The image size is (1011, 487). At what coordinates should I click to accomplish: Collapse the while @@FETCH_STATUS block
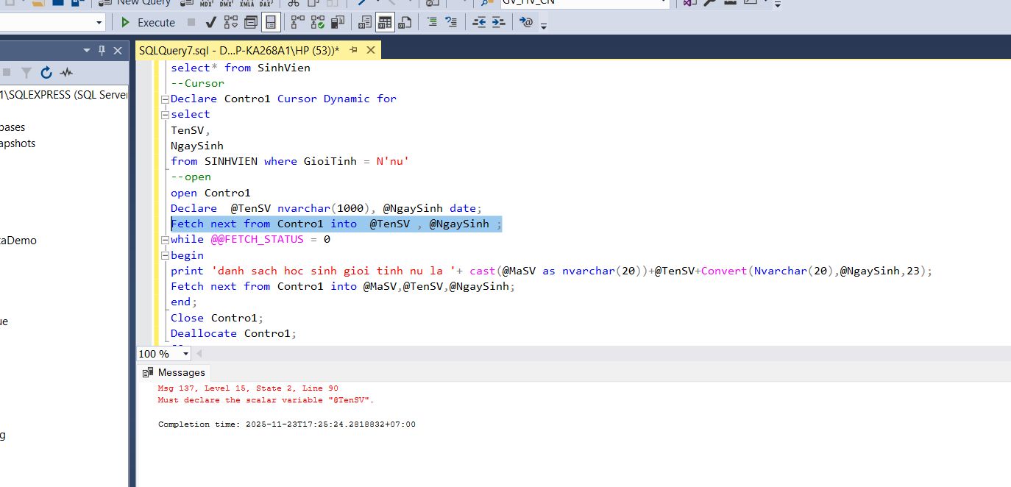[x=166, y=240]
